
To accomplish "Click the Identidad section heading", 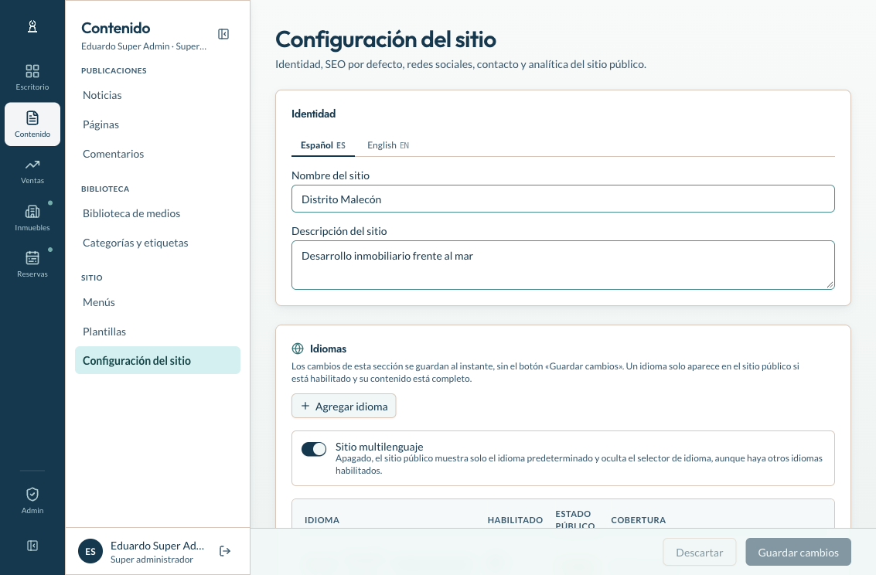I will pyautogui.click(x=313, y=114).
